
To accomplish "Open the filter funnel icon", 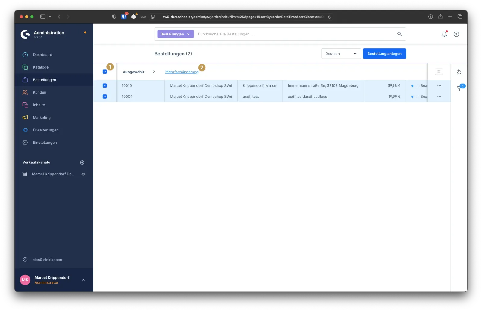I will click(459, 88).
